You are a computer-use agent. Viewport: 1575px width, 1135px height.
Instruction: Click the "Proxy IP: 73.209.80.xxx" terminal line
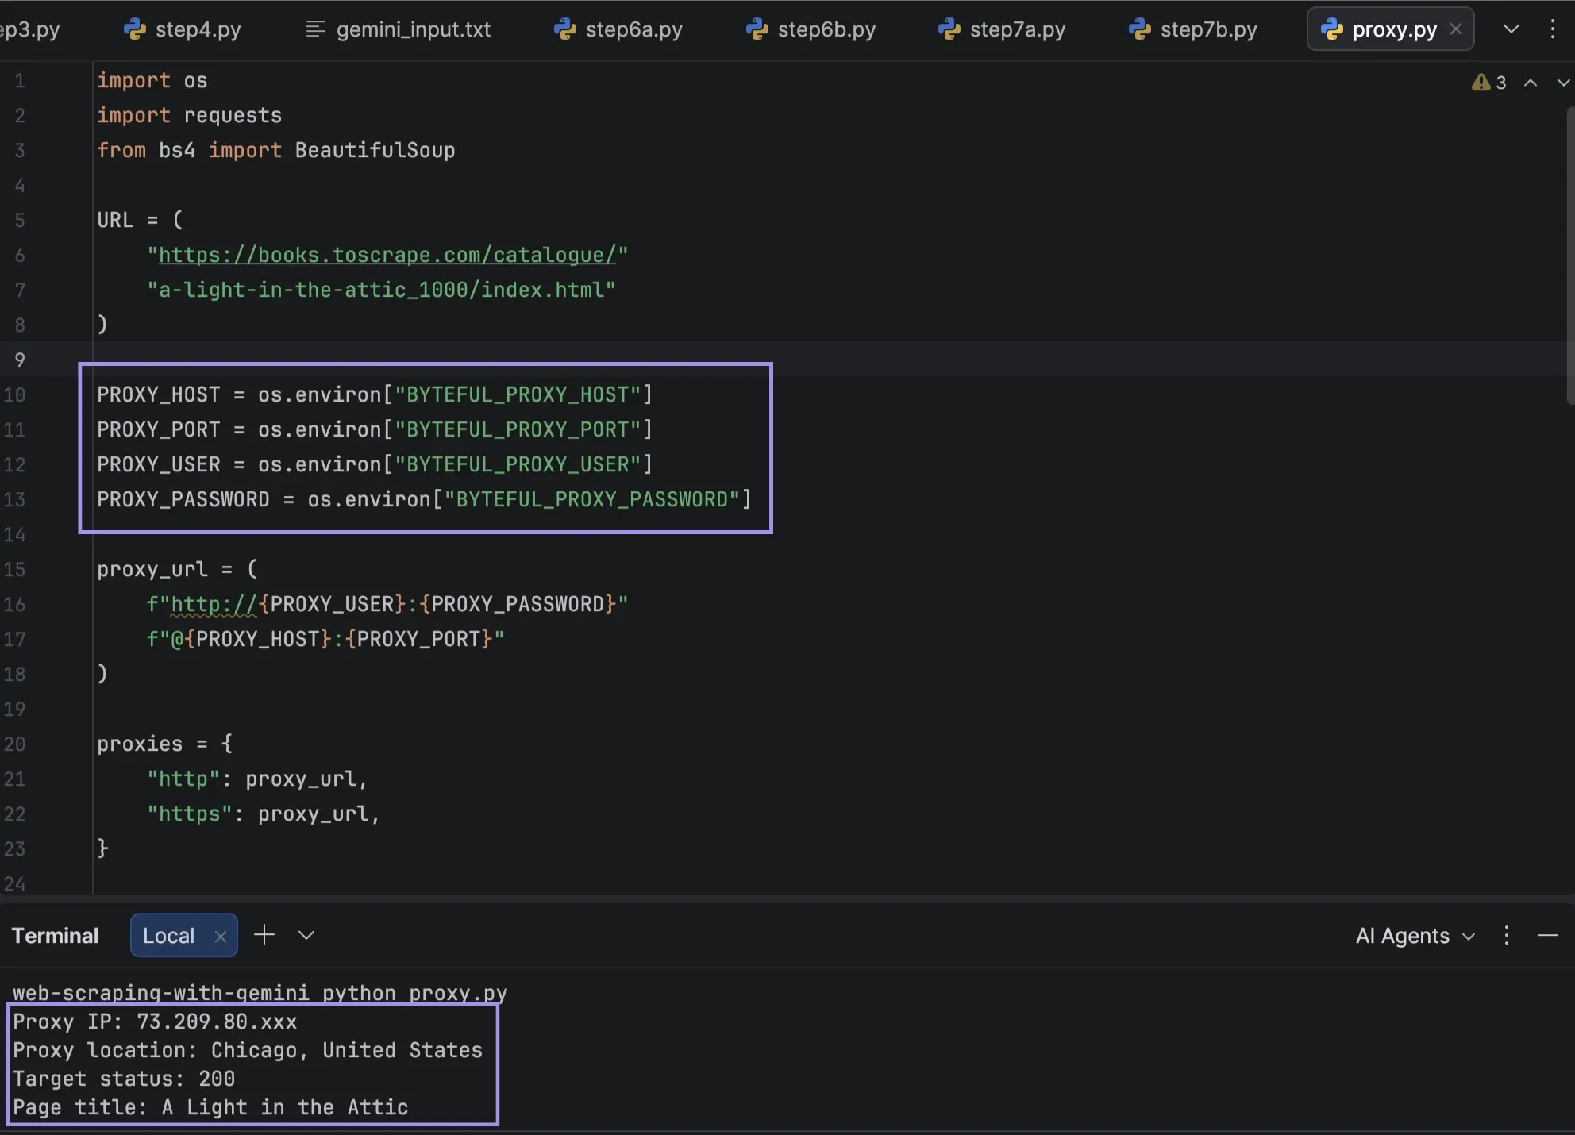tap(155, 1022)
